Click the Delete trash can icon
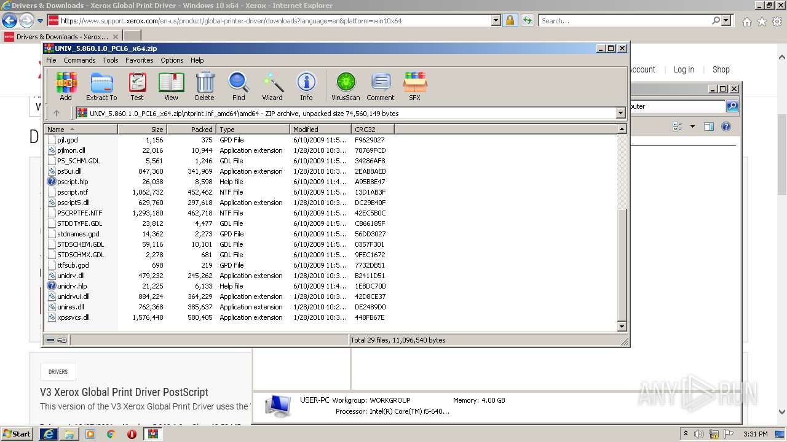This screenshot has height=442, width=787. 205,87
